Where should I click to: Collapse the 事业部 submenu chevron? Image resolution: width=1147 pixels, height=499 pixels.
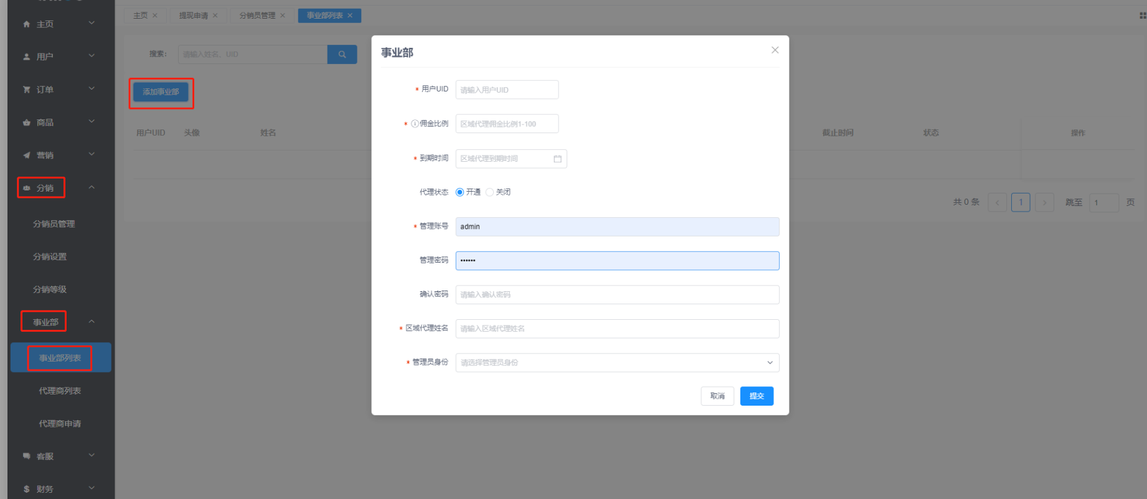[x=92, y=322]
